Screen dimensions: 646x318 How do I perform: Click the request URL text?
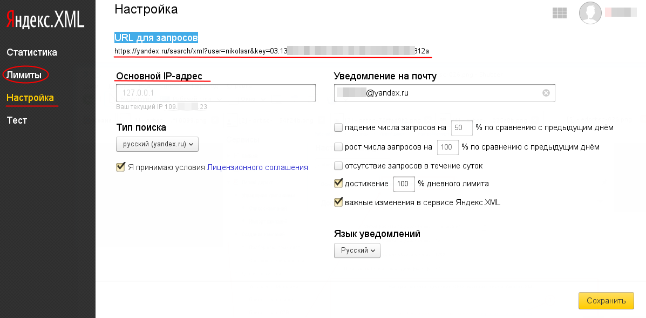(272, 51)
